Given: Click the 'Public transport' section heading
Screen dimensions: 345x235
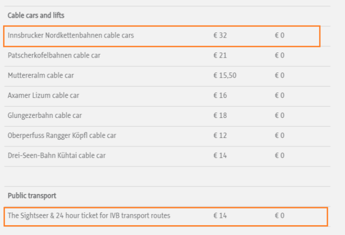Looking at the screenshot, I should pyautogui.click(x=32, y=196).
